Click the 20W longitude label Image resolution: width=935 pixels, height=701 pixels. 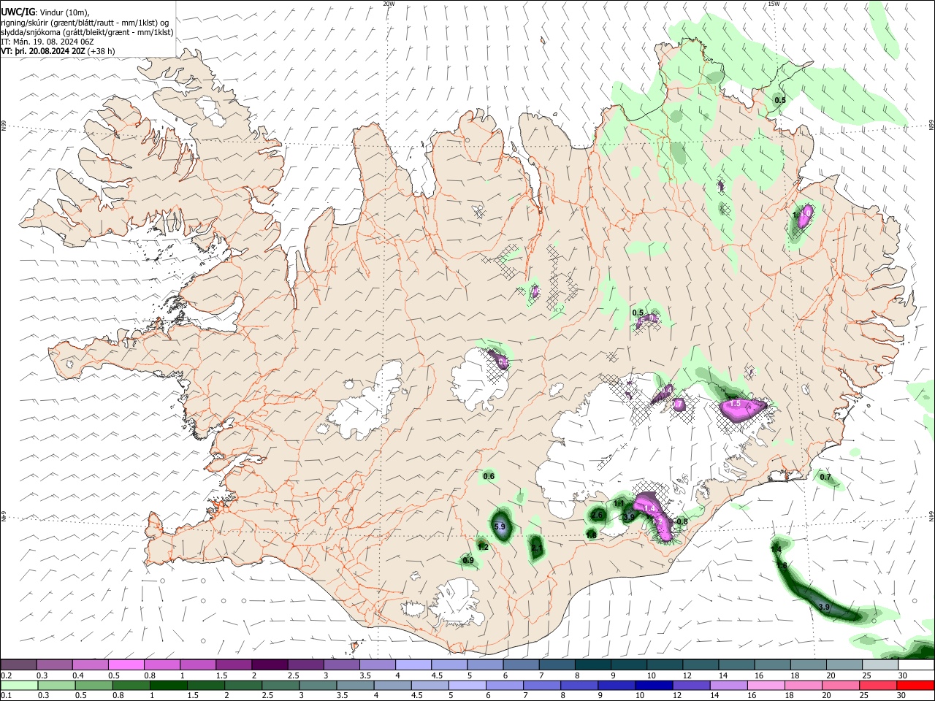click(x=389, y=4)
